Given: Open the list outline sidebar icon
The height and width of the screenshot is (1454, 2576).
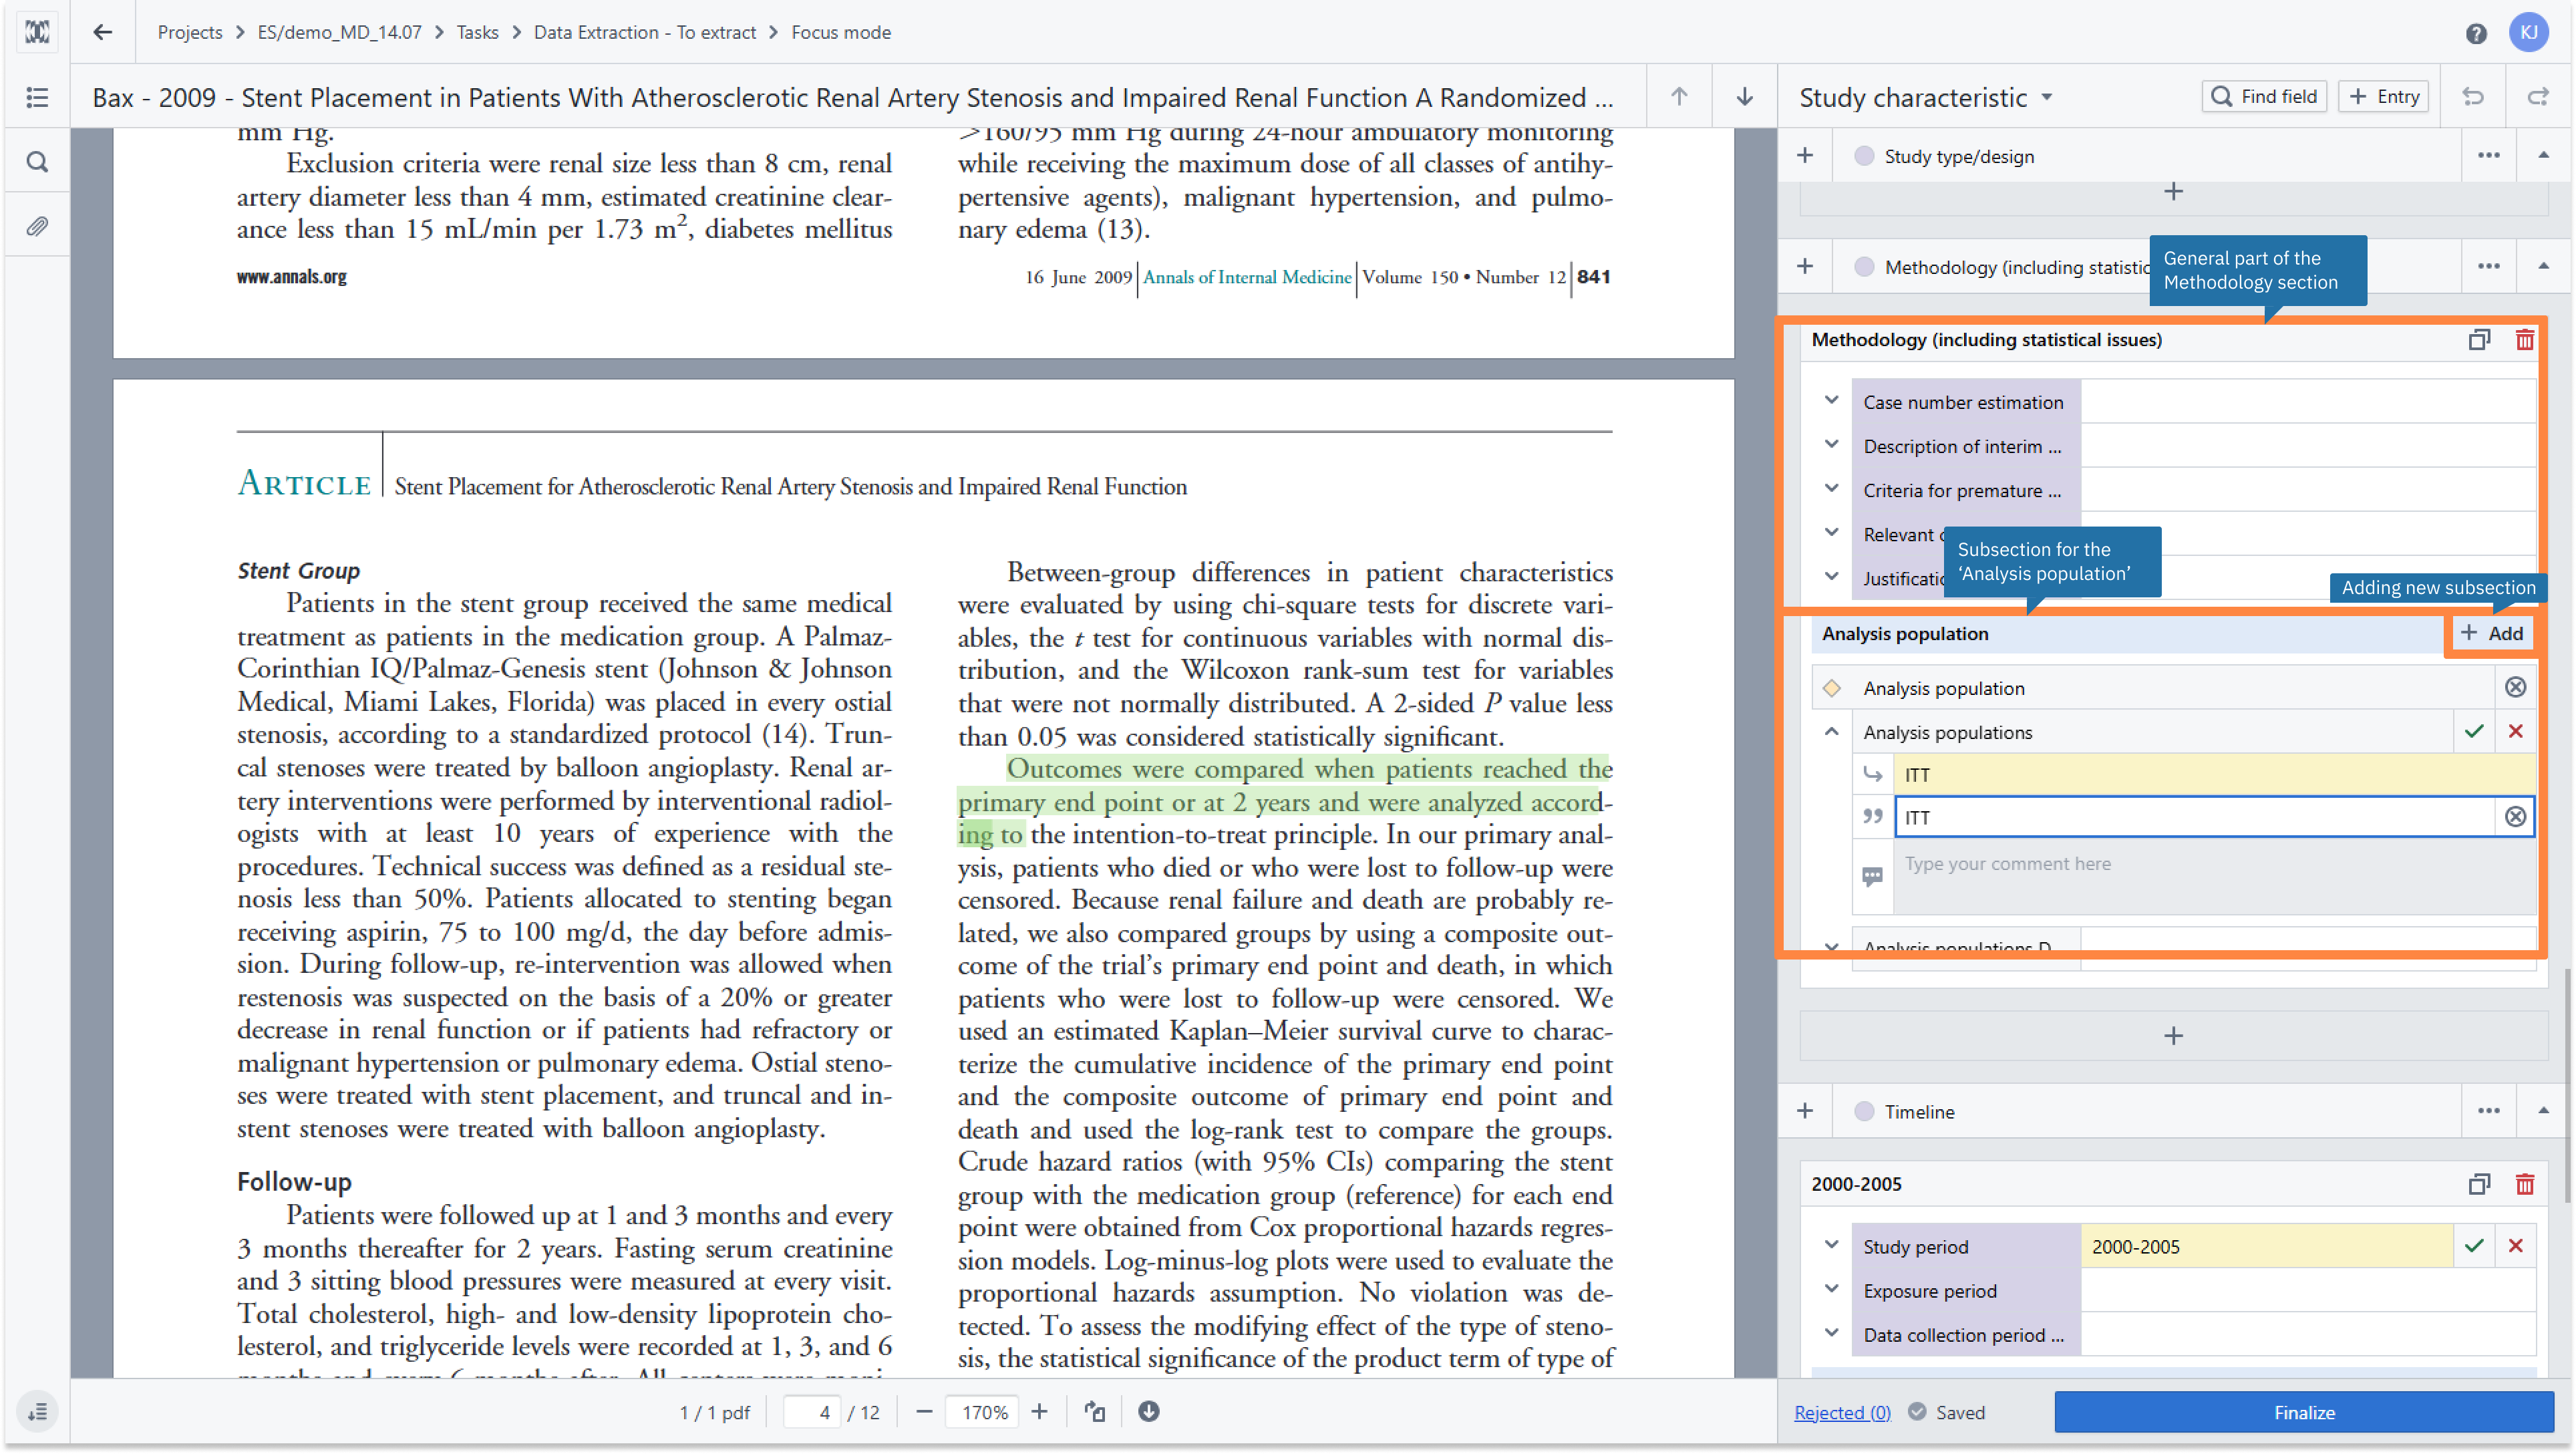Looking at the screenshot, I should pyautogui.click(x=37, y=97).
